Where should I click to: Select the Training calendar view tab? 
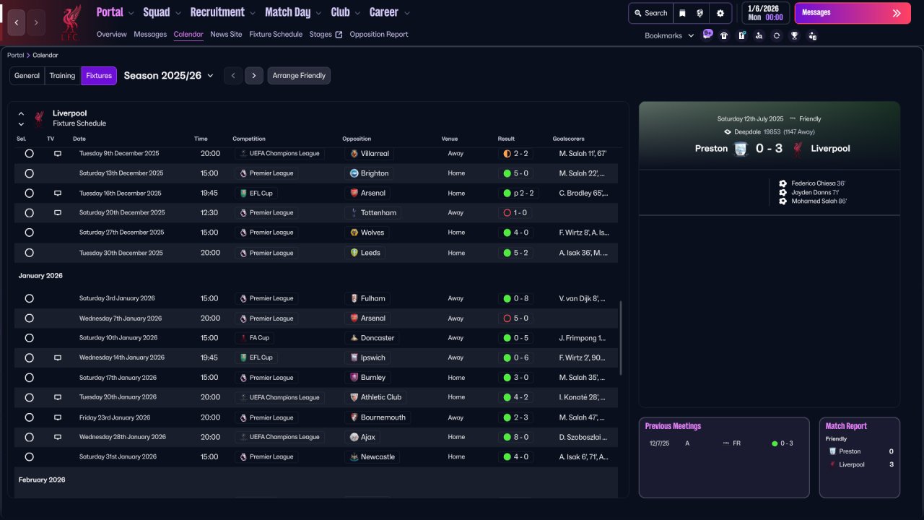coord(62,76)
